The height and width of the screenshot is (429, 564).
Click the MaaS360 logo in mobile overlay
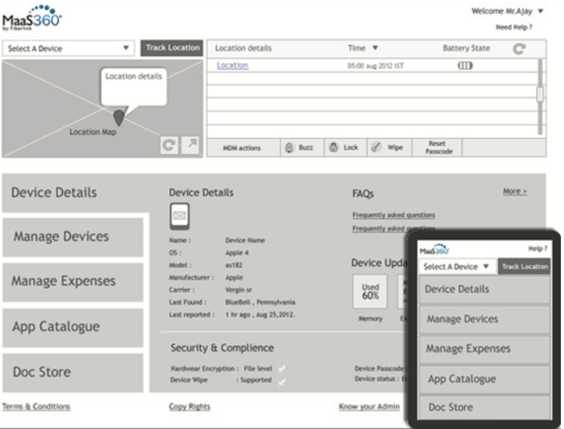click(435, 249)
